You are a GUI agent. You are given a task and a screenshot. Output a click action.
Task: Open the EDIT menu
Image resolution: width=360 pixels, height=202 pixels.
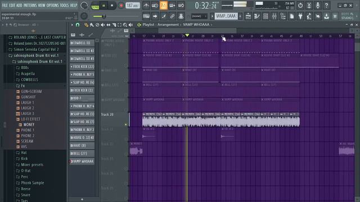pos(12,5)
